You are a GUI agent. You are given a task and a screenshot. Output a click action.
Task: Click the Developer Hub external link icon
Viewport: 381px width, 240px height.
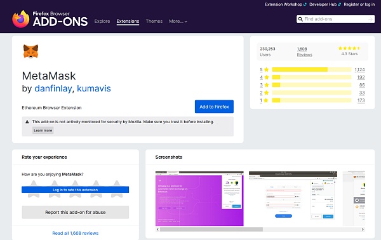(x=340, y=4)
